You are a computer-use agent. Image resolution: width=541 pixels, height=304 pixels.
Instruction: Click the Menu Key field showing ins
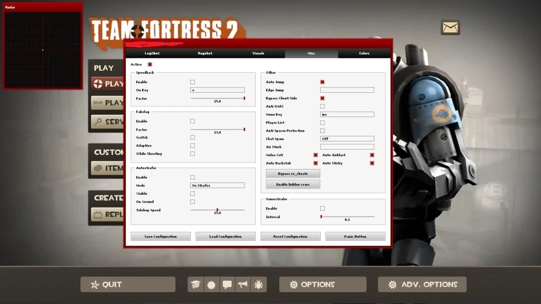(347, 114)
